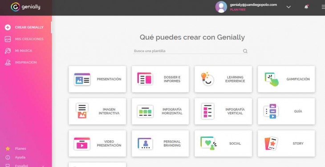
Task: Open the Ayuda help link
Action: pos(20,158)
